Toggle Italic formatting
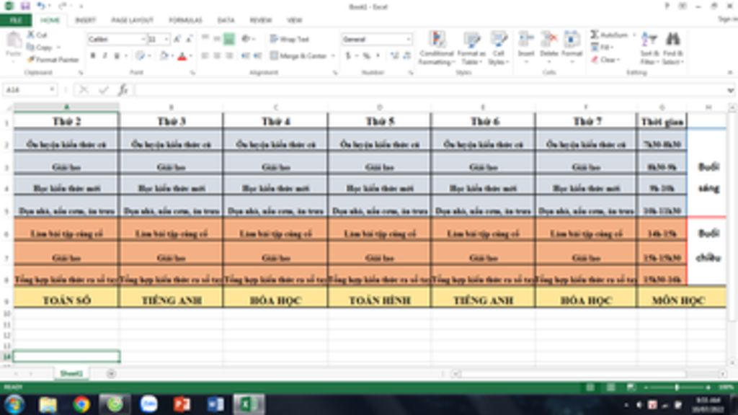Viewport: 738px width, 415px height. (x=105, y=56)
